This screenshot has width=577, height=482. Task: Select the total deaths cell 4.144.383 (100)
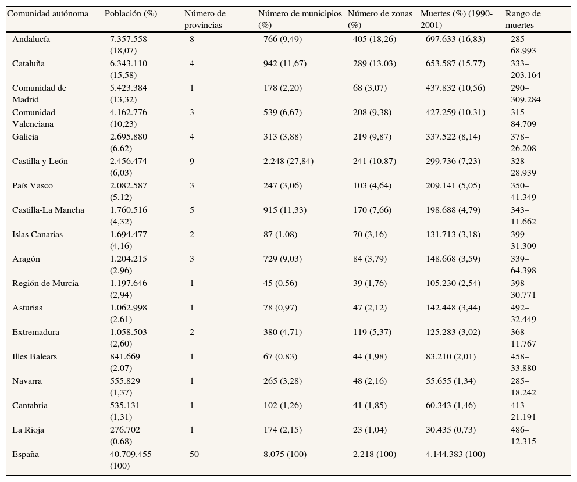click(x=455, y=454)
